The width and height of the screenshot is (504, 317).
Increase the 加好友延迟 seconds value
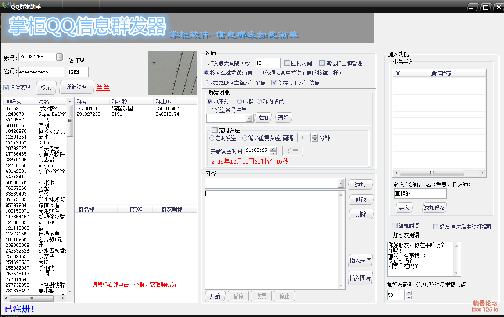point(409,293)
